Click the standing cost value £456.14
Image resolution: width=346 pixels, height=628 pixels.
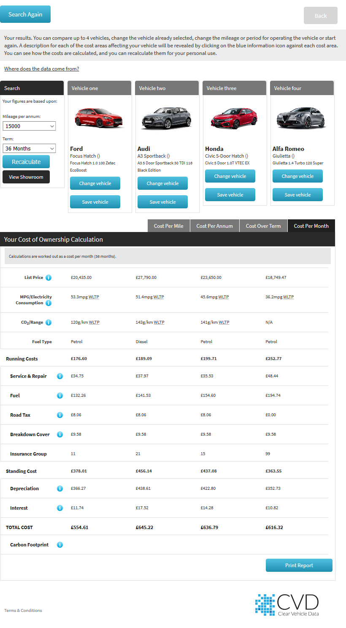(x=144, y=471)
